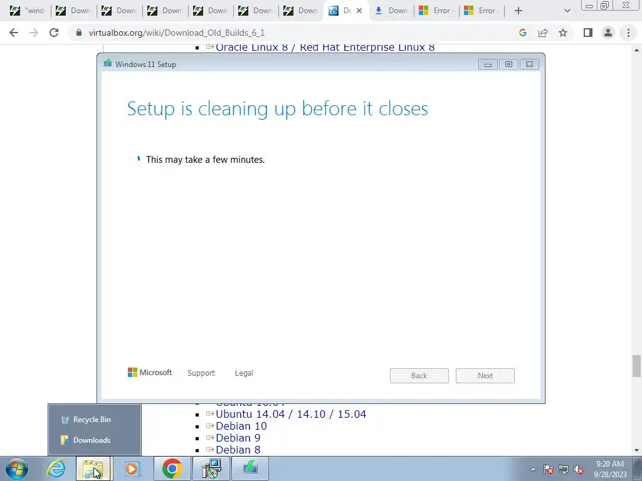Viewport: 642px width, 481px height.
Task: Open Windows Explorer from taskbar
Action: (x=93, y=468)
